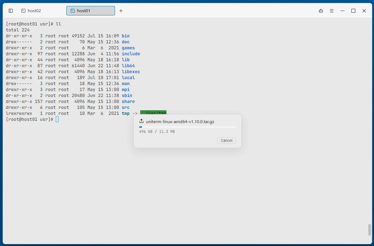
Task: Click the upload progress bar
Action: pos(188,127)
